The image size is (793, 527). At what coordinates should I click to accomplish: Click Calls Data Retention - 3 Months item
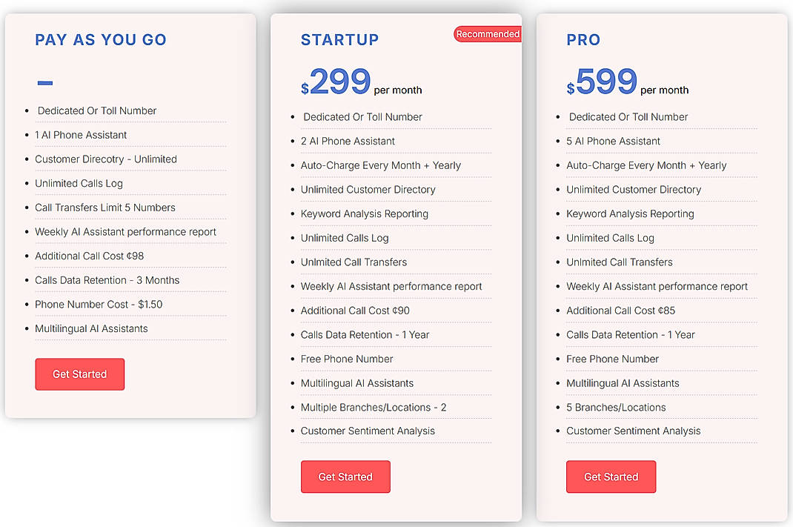coord(107,280)
